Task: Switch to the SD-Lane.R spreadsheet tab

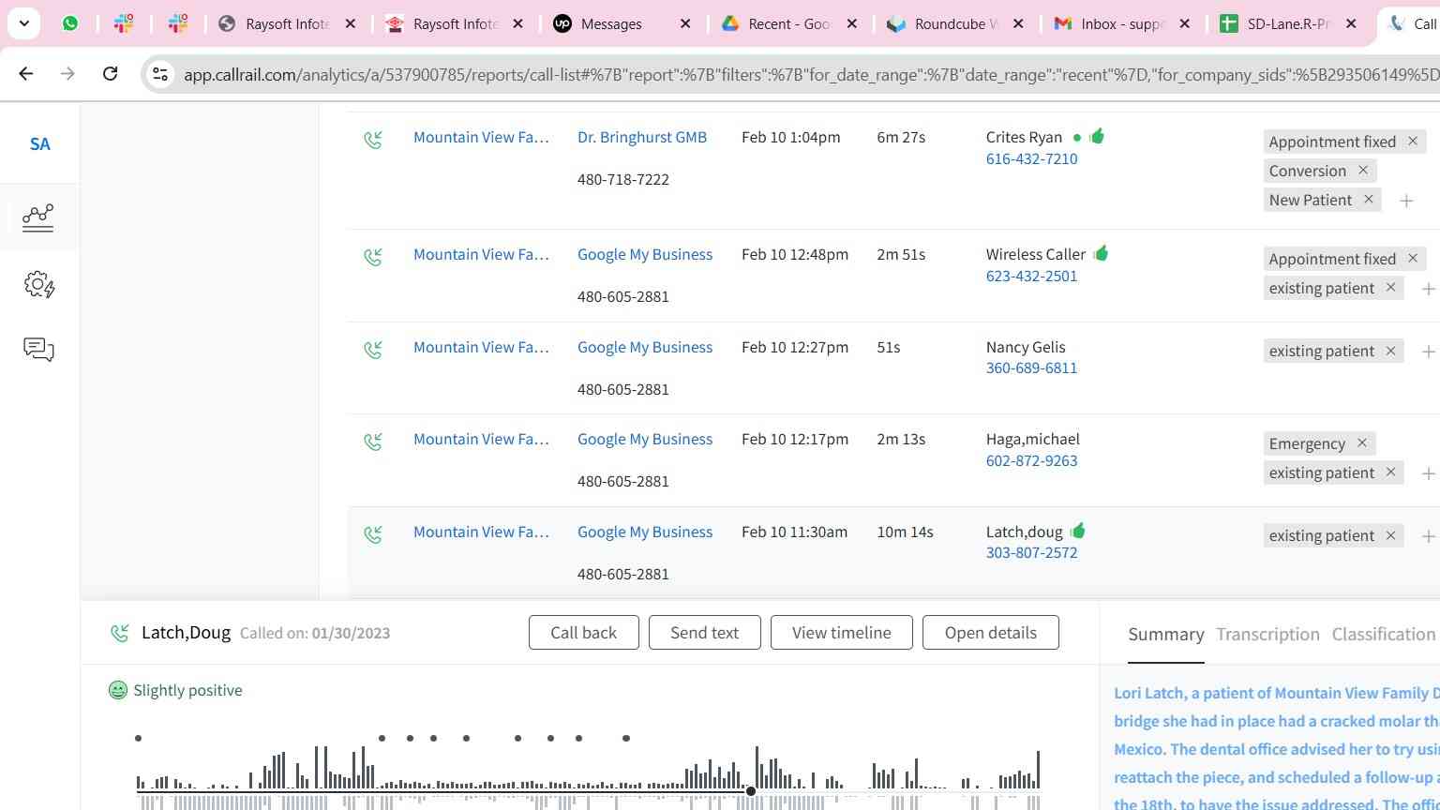Action: coord(1289,23)
